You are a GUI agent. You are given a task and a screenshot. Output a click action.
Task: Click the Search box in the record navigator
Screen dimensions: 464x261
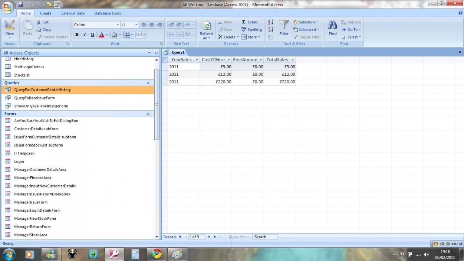(x=266, y=237)
